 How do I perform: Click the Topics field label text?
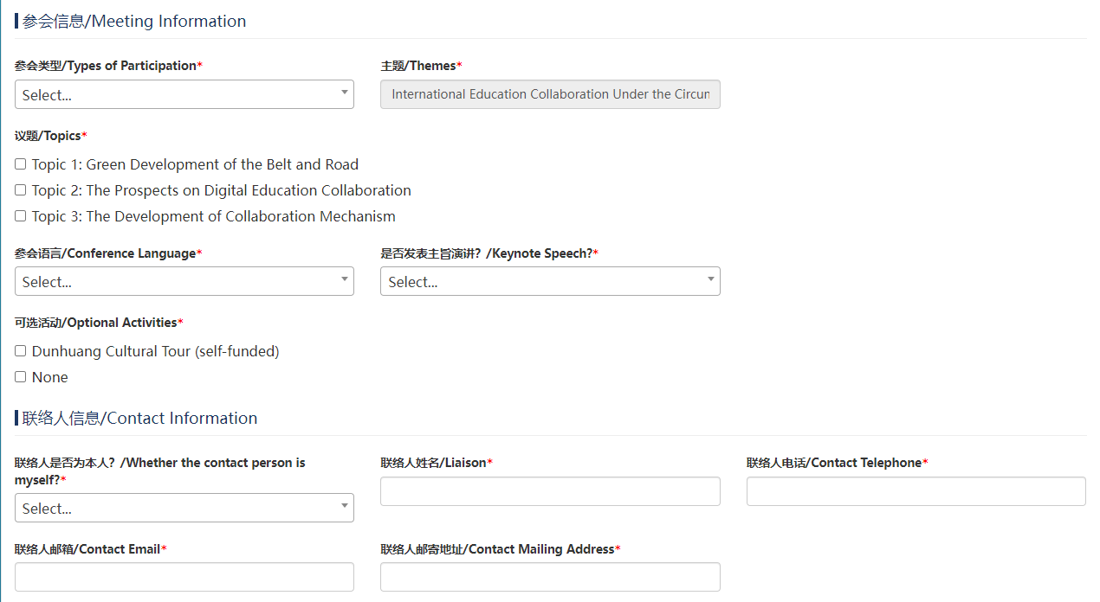49,136
